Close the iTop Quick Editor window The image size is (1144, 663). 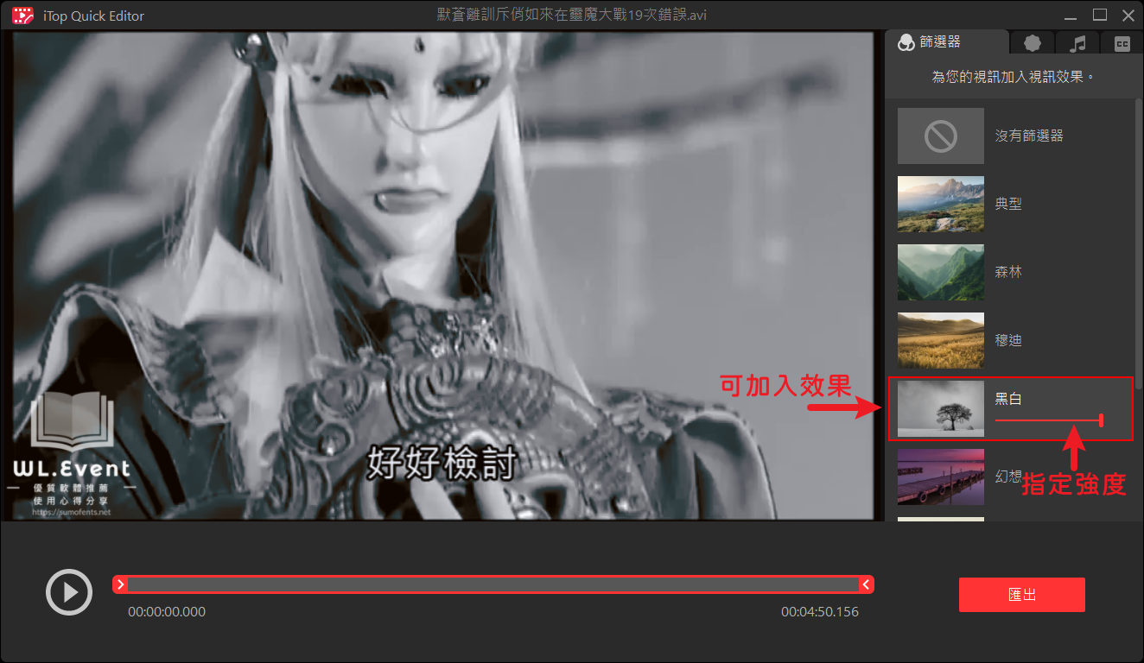(x=1128, y=15)
